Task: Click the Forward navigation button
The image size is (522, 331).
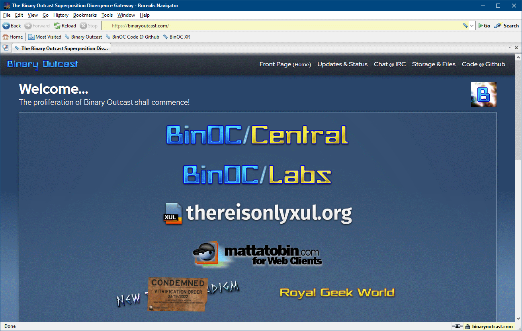Action: pyautogui.click(x=37, y=25)
